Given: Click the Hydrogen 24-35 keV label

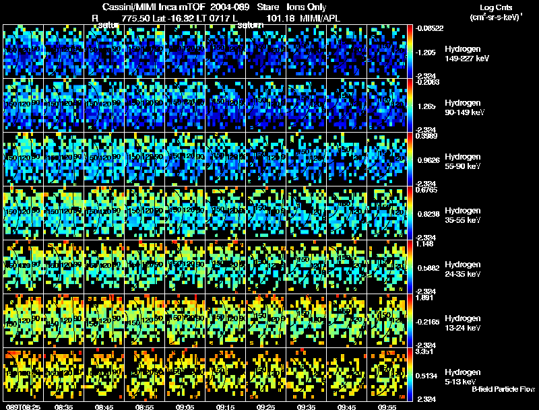Looking at the screenshot, I should (463, 269).
